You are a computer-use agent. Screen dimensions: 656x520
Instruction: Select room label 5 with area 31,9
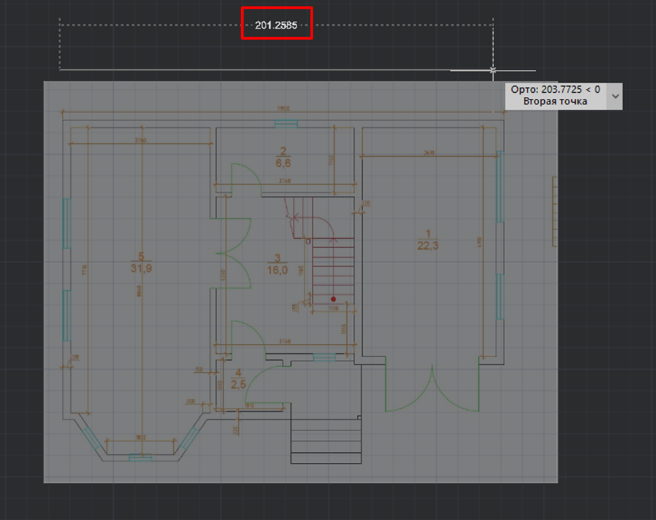140,263
